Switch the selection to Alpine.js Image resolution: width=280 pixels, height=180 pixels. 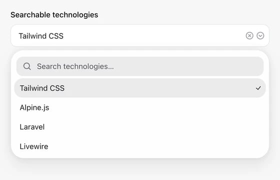140,107
